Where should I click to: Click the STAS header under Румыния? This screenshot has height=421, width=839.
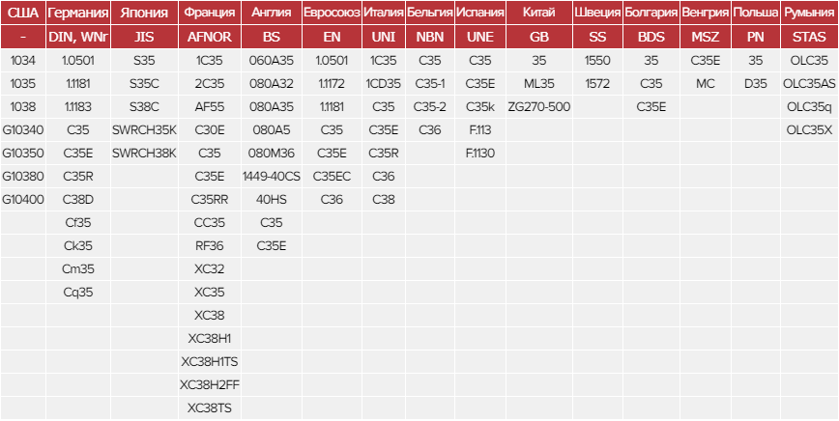(x=809, y=37)
